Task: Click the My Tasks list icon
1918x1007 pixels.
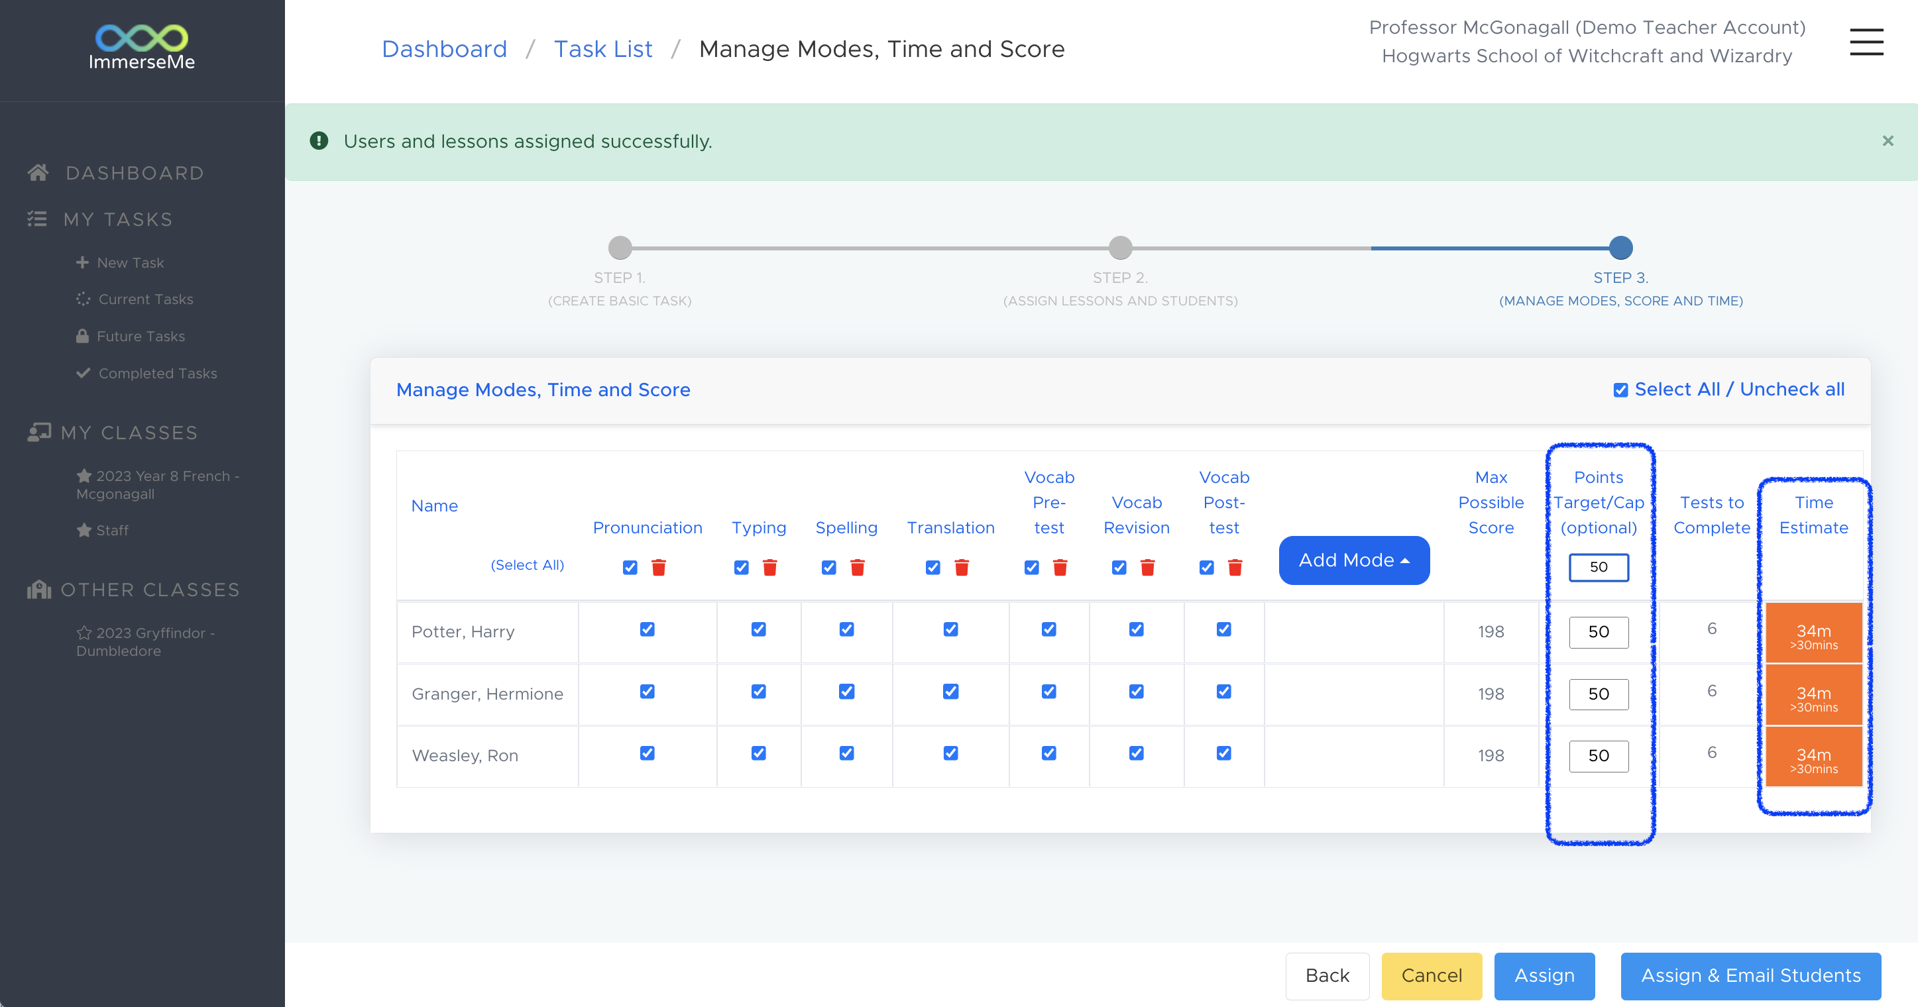Action: pos(36,219)
